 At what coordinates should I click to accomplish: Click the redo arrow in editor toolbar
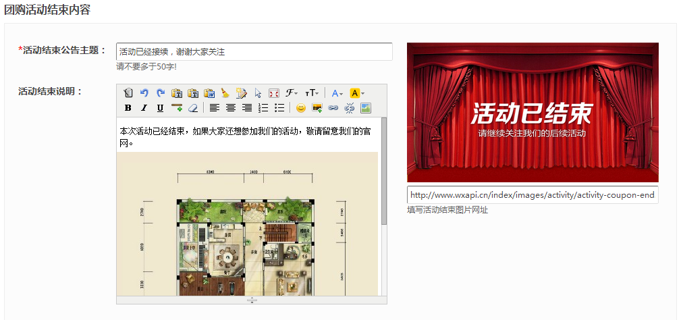click(161, 93)
